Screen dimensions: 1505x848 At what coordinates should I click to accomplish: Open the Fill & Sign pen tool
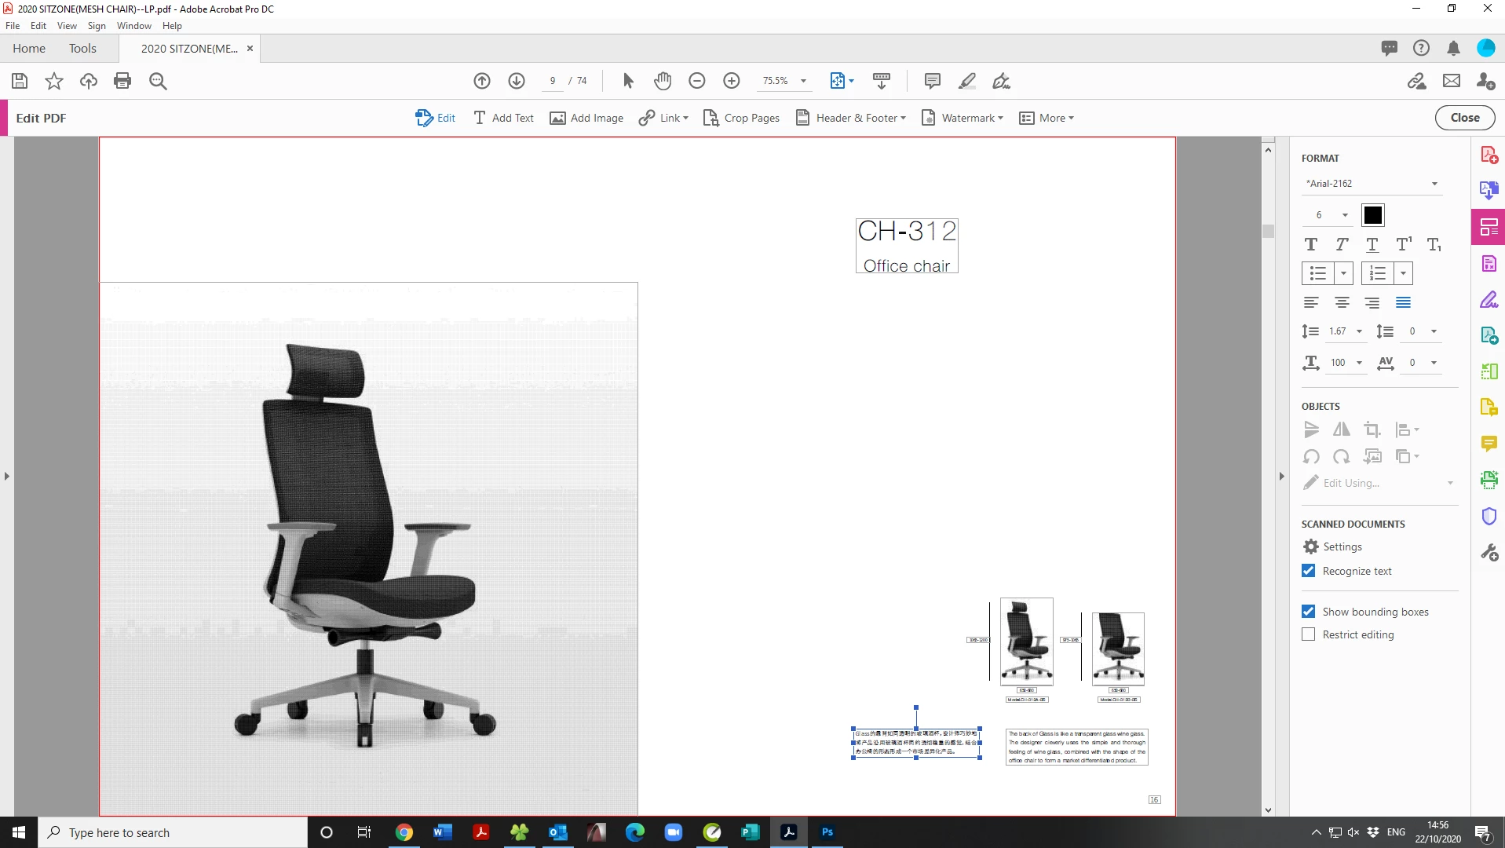[x=1002, y=81]
